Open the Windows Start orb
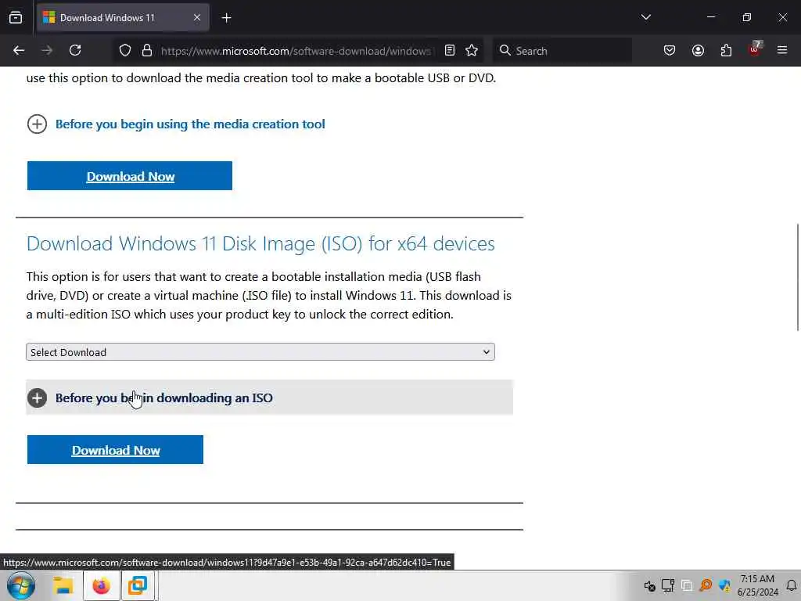 [x=21, y=585]
